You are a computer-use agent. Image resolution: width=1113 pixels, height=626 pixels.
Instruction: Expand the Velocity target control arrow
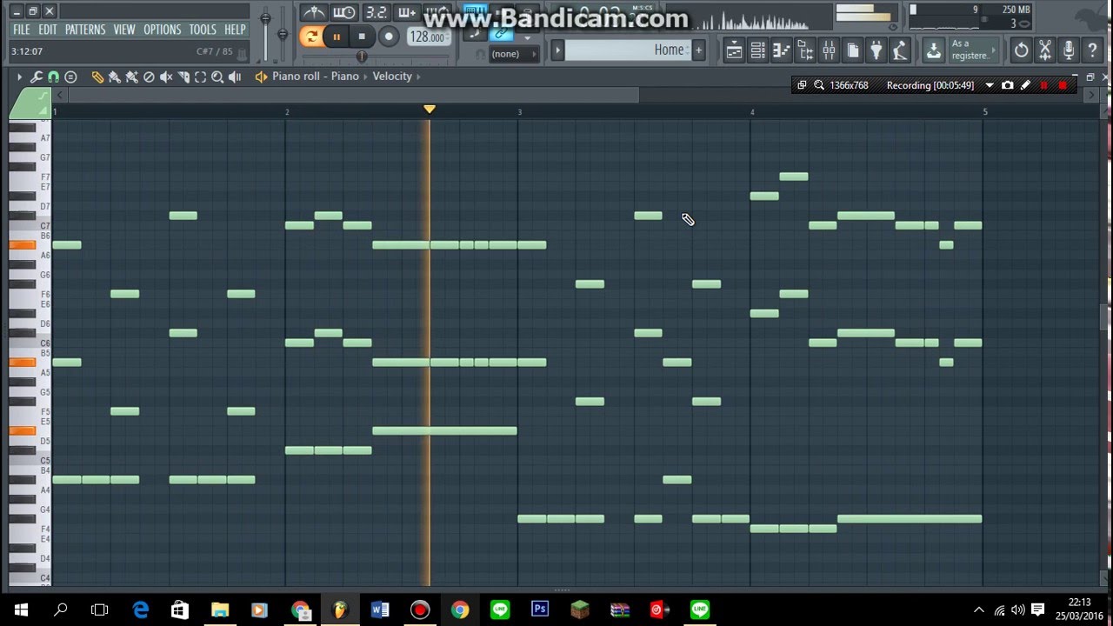418,77
